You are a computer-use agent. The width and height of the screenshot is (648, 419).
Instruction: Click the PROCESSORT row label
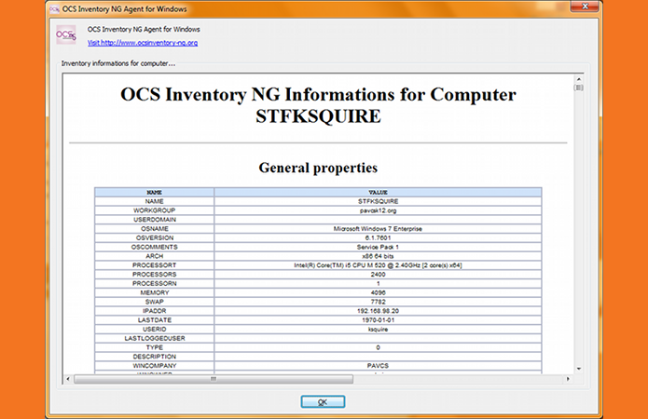click(154, 265)
